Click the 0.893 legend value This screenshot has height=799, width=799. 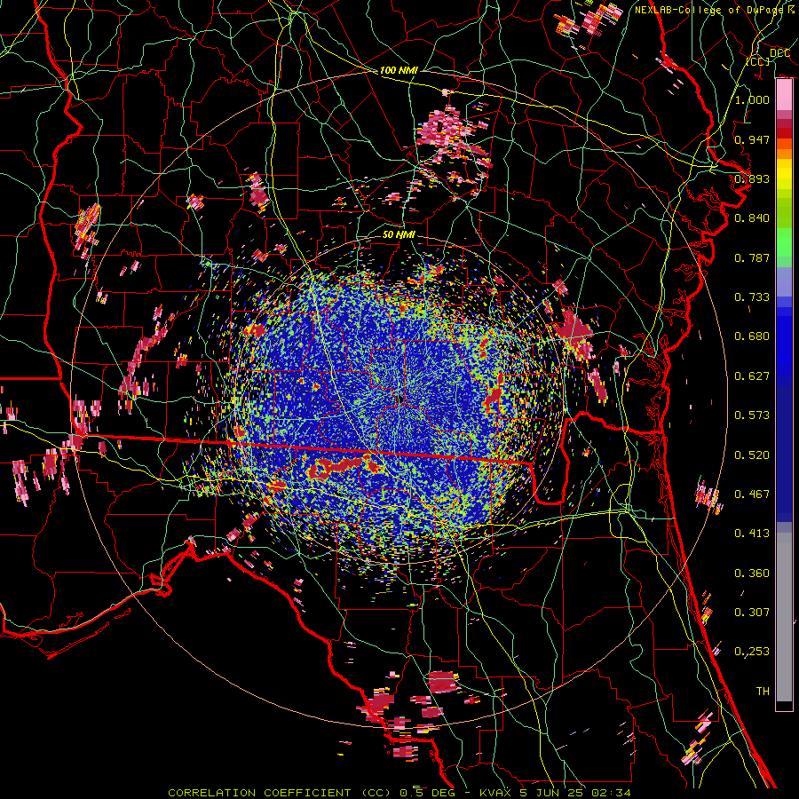coord(752,178)
